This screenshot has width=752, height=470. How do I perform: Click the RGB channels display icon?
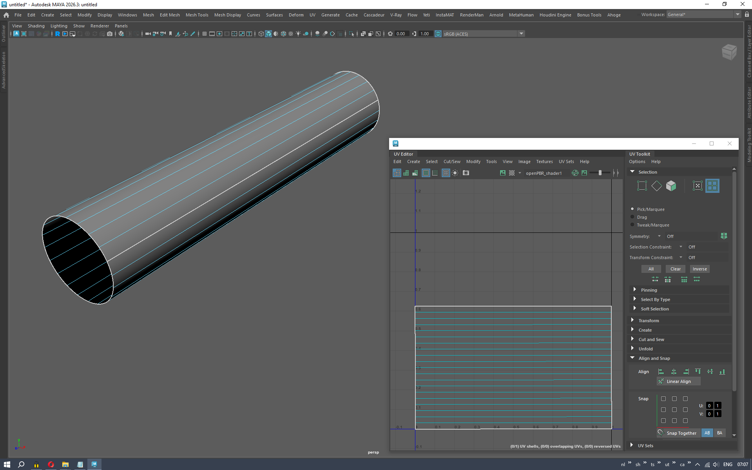click(x=575, y=173)
